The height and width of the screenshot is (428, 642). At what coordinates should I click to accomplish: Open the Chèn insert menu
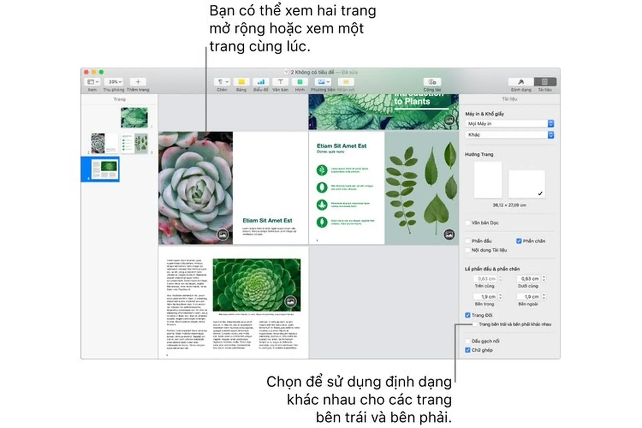(222, 82)
